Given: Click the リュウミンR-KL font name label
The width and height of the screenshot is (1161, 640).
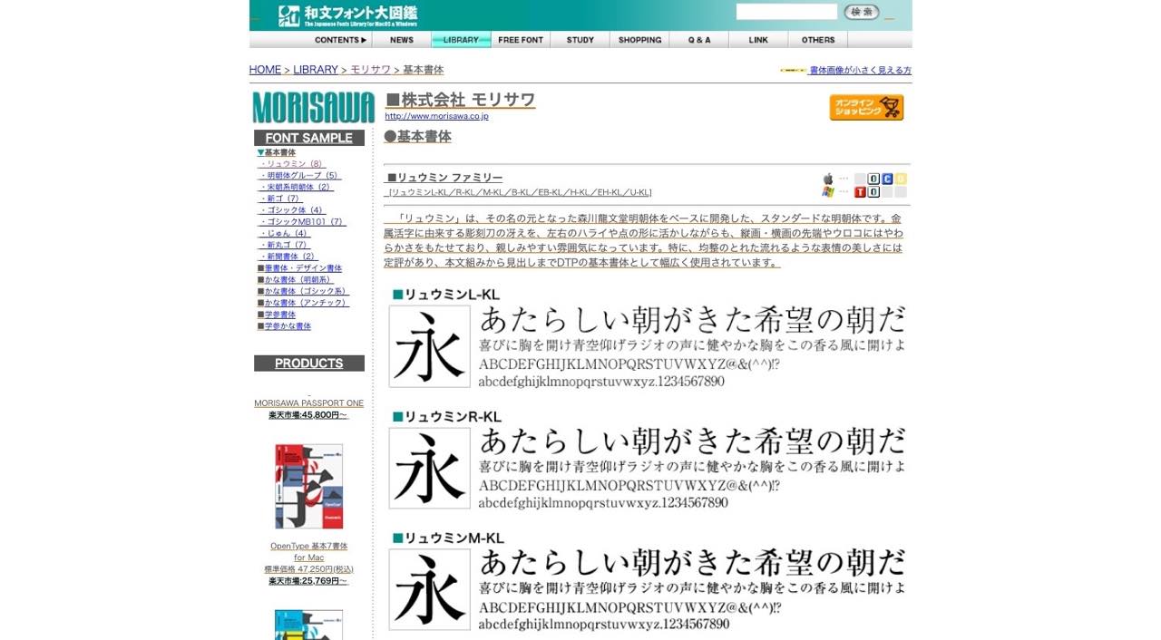Looking at the screenshot, I should 447,417.
